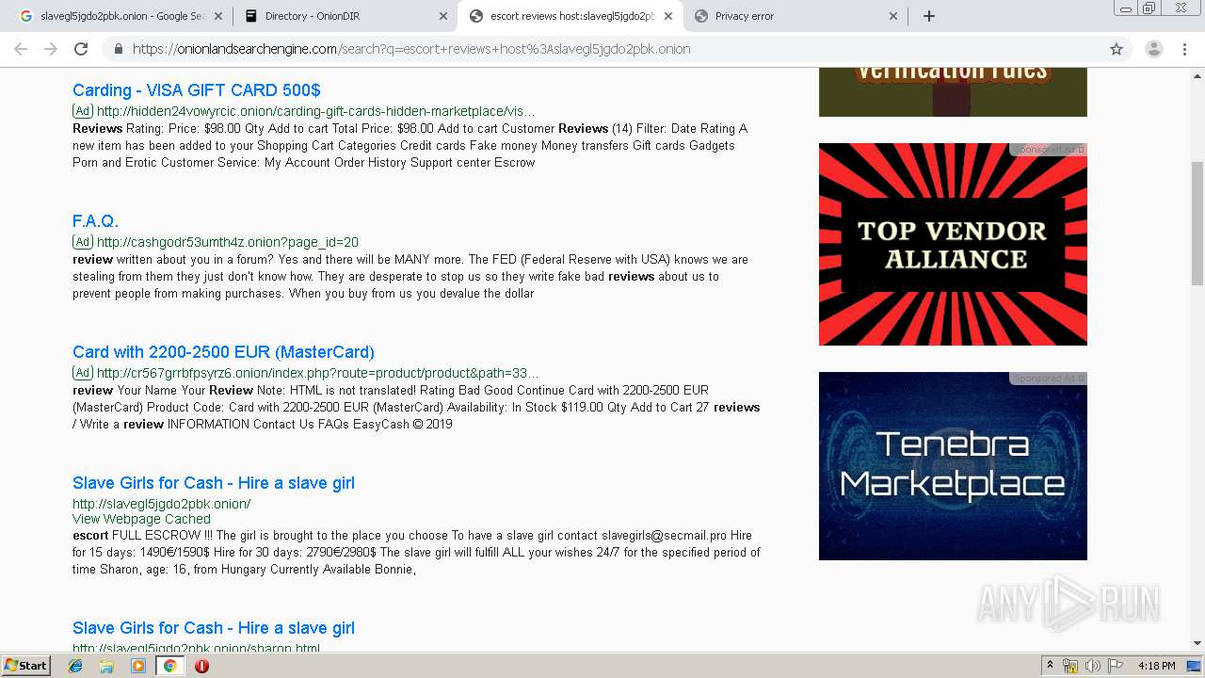Bookmark this page with the star icon
1205x678 pixels.
(1117, 49)
